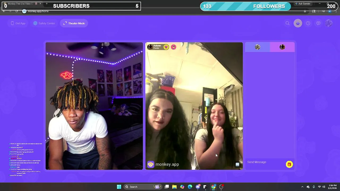340x191 pixels.
Task: Click Autumn's profile avatar on the video
Action: point(150,47)
